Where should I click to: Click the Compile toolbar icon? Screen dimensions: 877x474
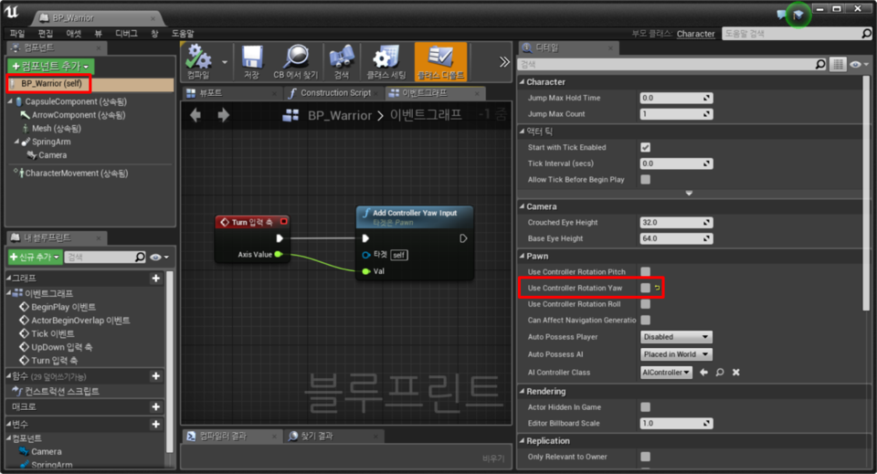click(198, 57)
